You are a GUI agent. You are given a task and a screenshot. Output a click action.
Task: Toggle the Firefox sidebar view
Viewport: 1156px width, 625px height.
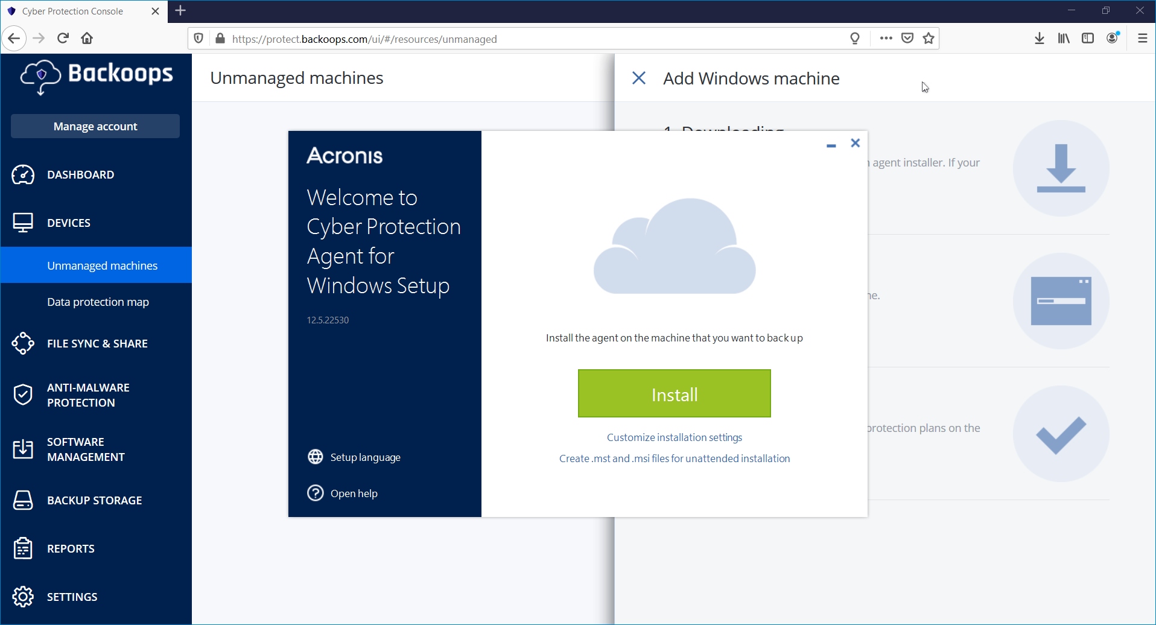coord(1088,39)
